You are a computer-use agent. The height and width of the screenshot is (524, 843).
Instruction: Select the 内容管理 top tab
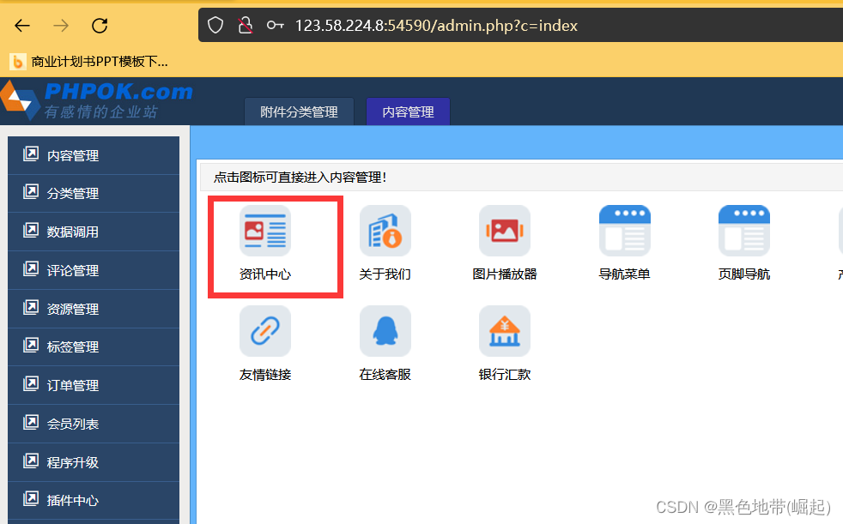(408, 111)
